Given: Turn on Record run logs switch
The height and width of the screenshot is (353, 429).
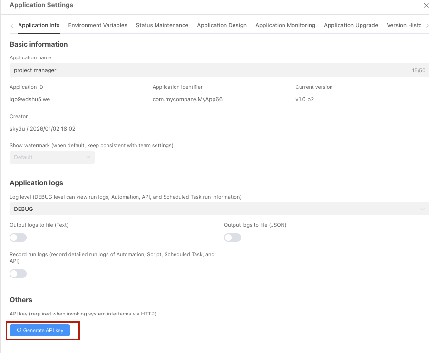Looking at the screenshot, I should (18, 274).
